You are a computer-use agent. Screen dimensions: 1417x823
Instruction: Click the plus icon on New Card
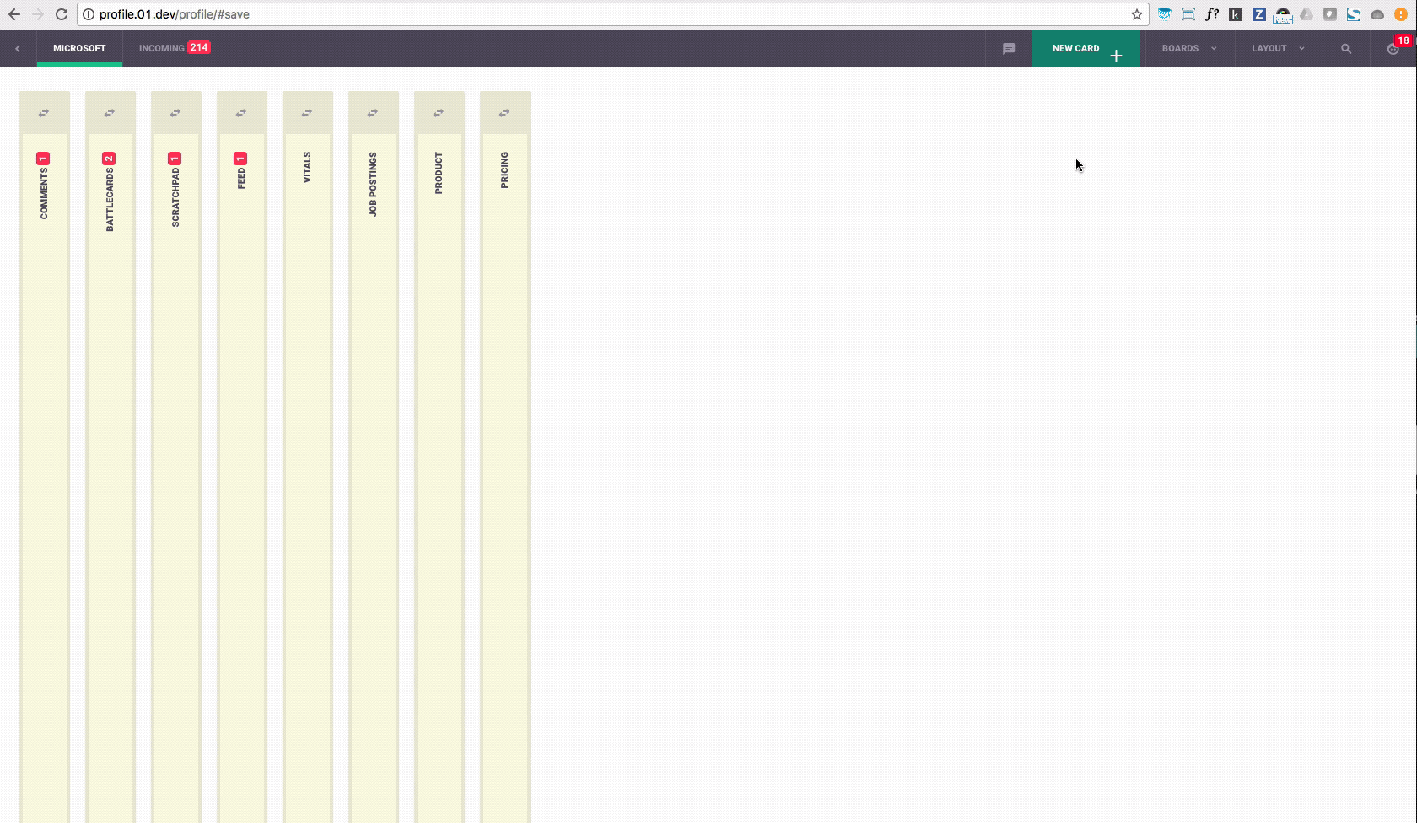(1116, 56)
